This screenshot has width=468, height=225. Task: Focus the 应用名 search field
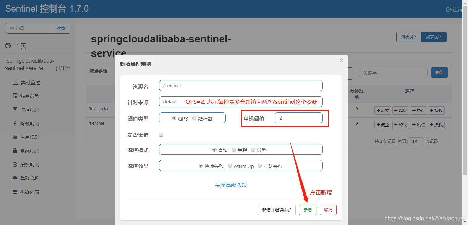pos(29,28)
